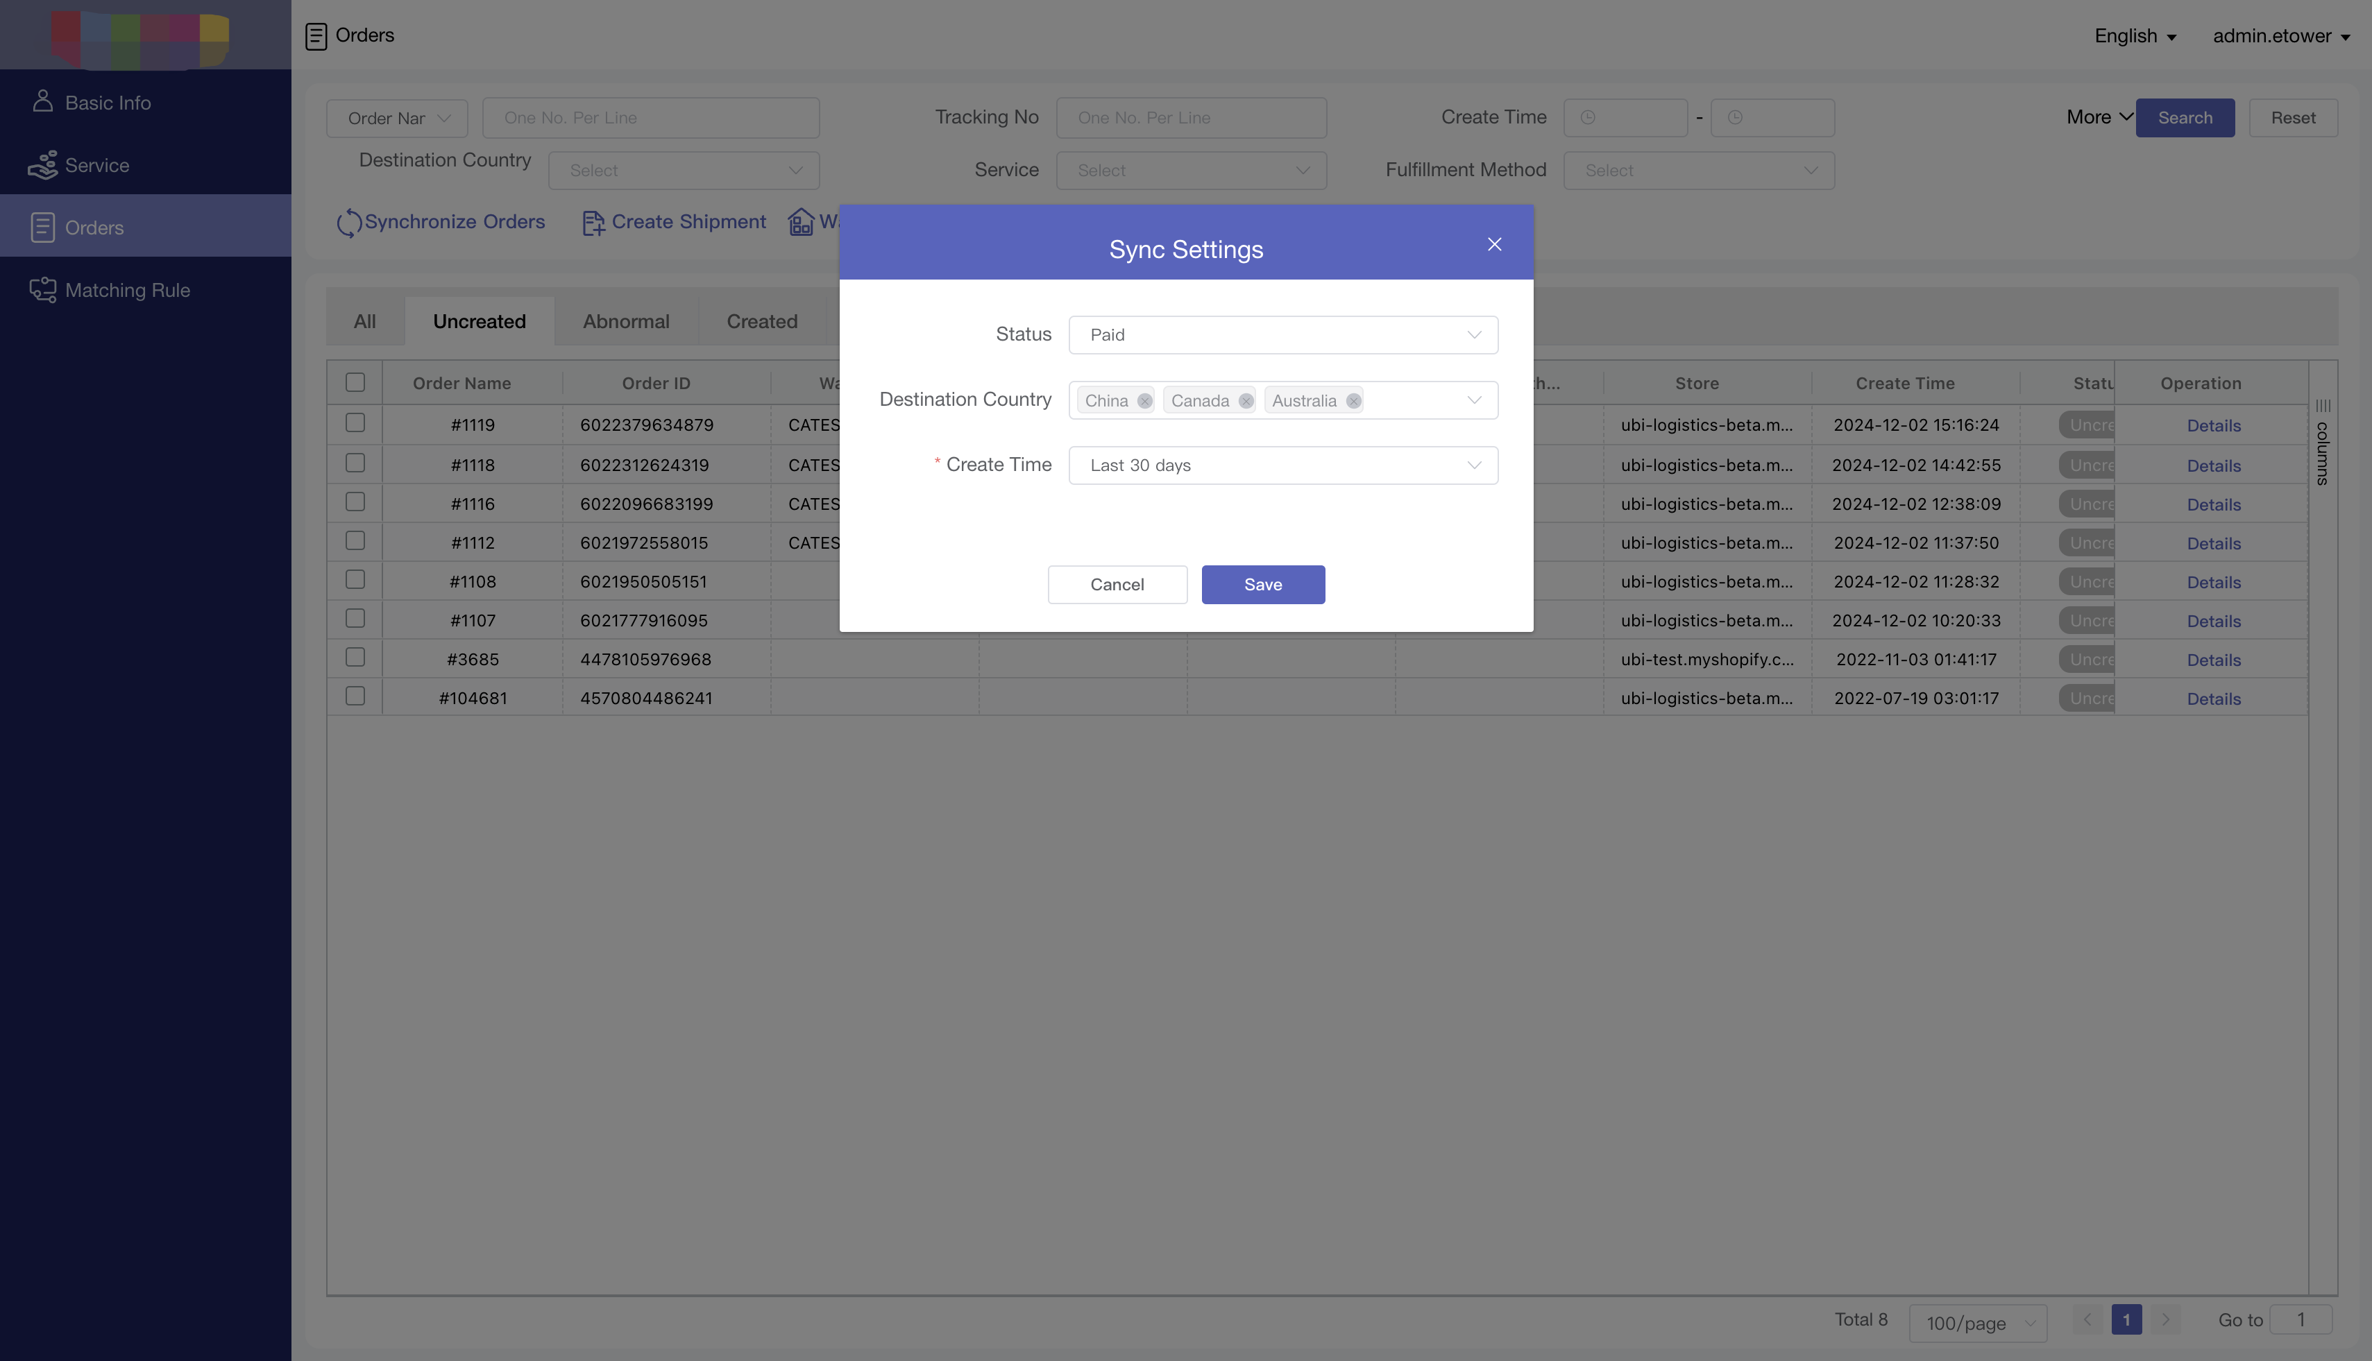
Task: Click Synchronize Orders
Action: point(441,221)
